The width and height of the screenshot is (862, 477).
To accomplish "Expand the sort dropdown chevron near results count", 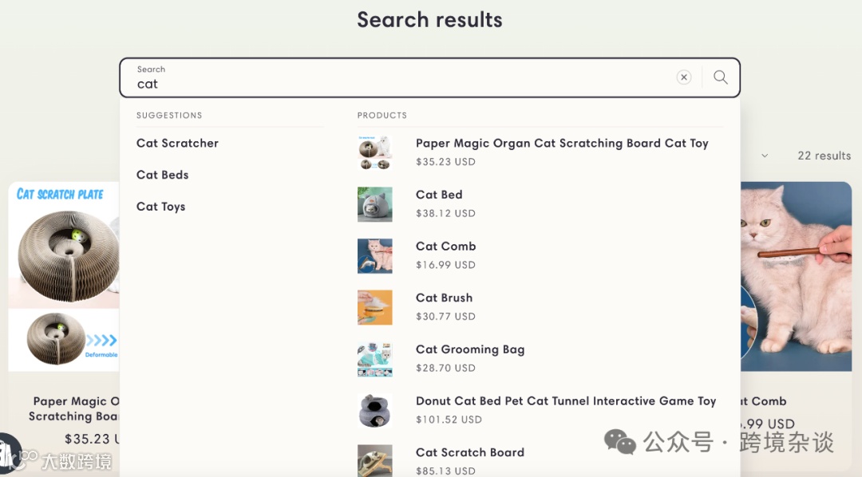I will 765,156.
